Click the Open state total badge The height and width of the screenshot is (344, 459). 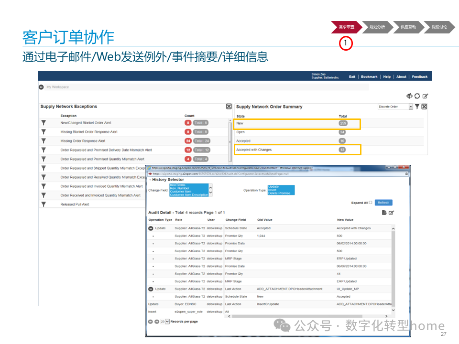342,132
